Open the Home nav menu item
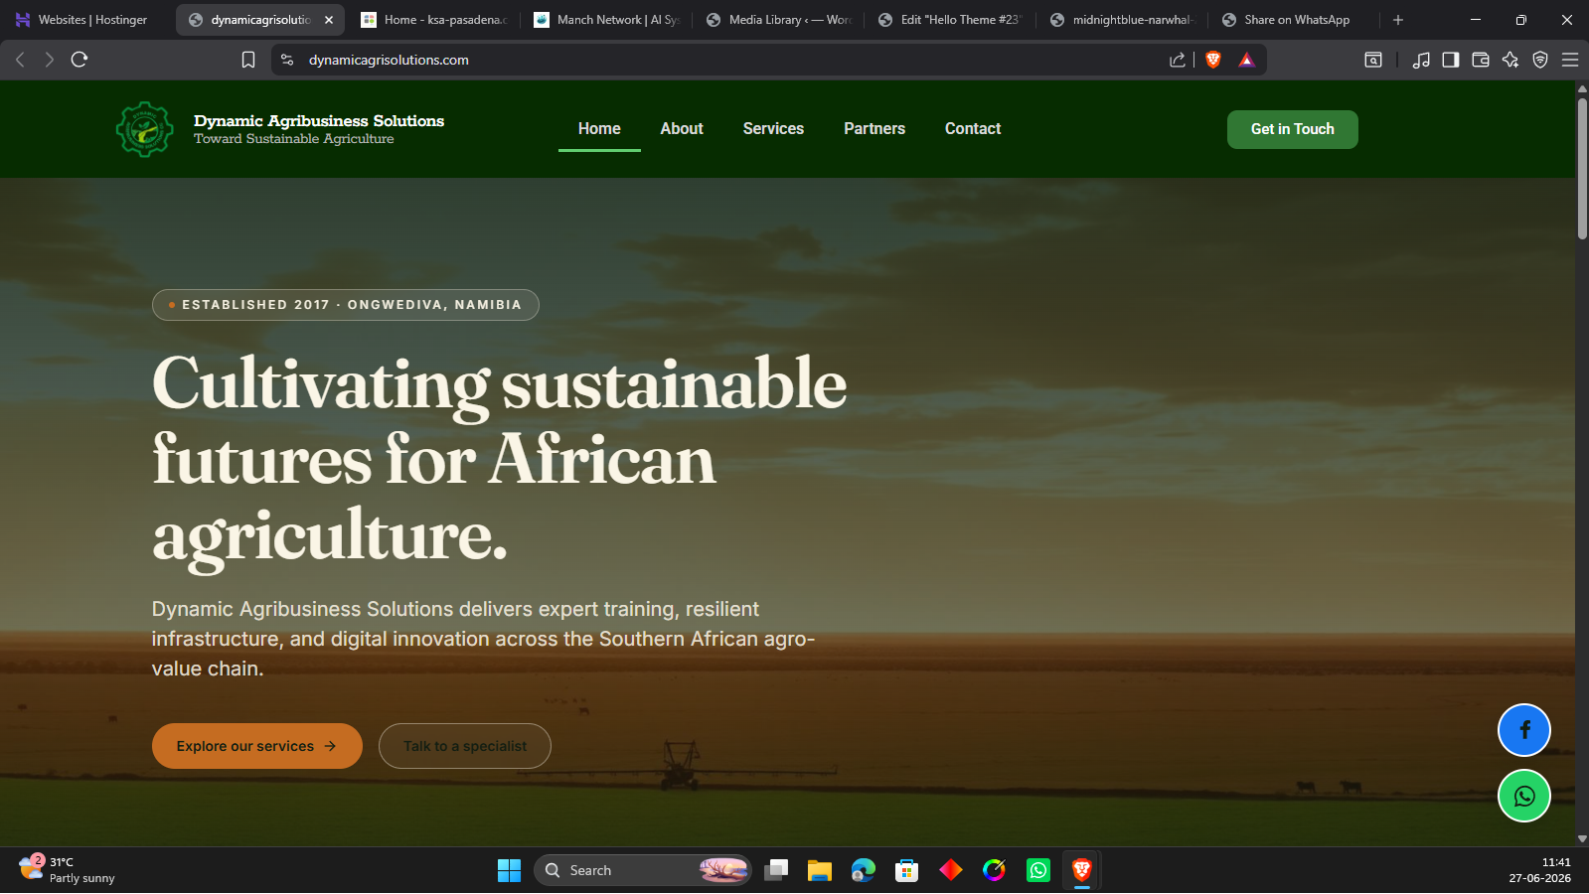This screenshot has height=894, width=1589. coord(599,129)
